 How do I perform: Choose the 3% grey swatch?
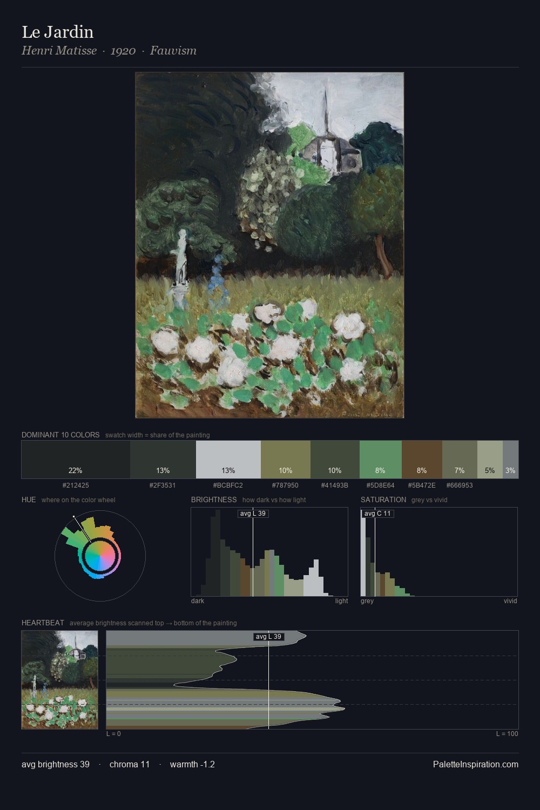510,460
